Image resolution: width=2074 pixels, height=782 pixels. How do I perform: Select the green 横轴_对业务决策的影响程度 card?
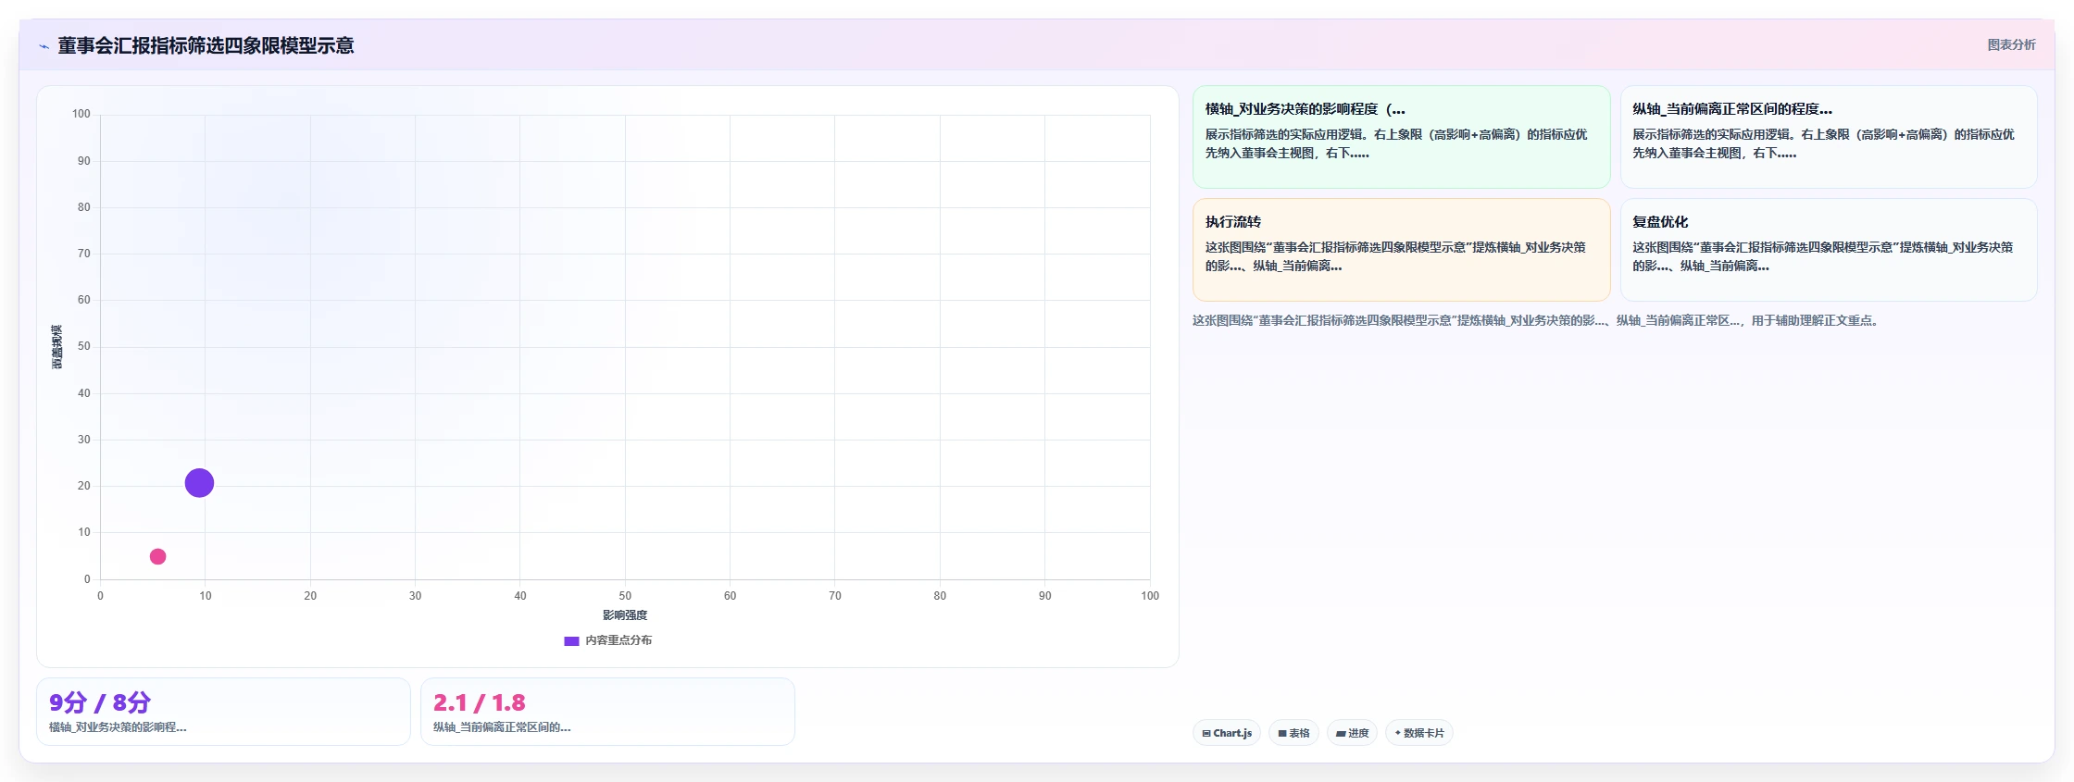(1401, 137)
